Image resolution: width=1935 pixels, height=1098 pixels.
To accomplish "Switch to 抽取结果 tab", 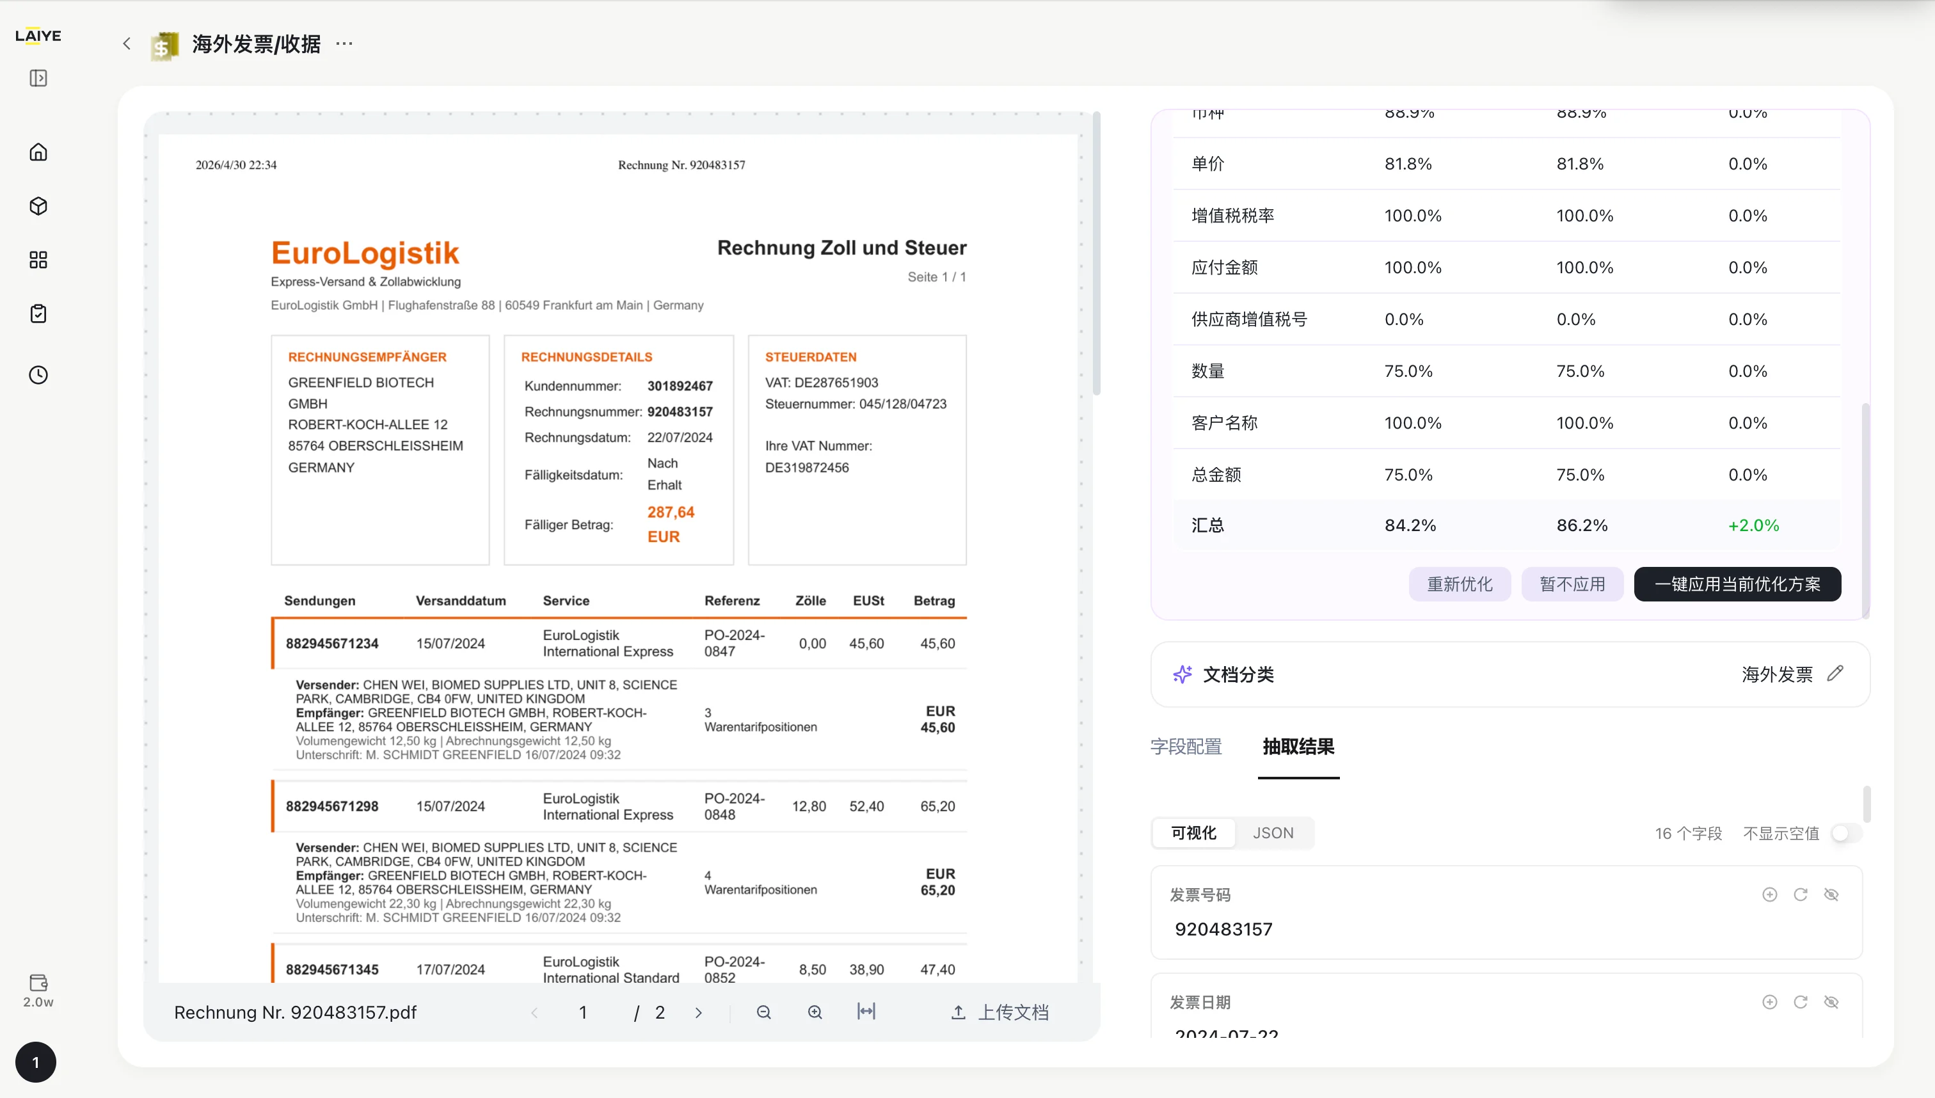I will [1298, 747].
